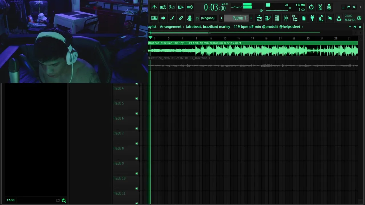Mute Track 5 with its green dot

(x=137, y=114)
